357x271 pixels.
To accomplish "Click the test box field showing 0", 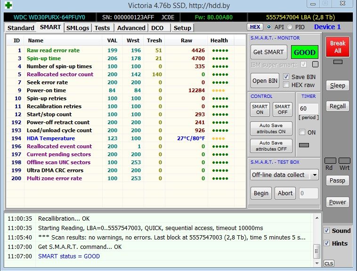I will click(x=308, y=193).
